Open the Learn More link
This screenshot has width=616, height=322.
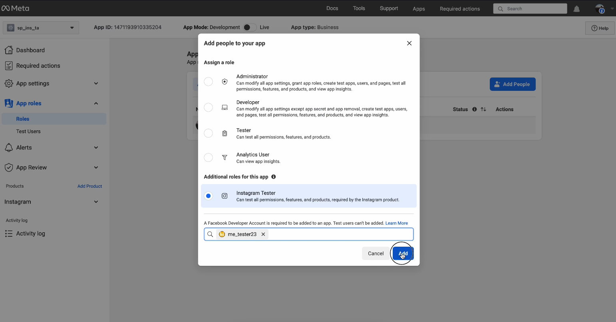point(396,223)
